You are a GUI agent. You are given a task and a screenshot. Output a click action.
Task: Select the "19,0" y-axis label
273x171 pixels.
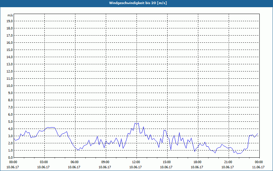pyautogui.click(x=10, y=21)
